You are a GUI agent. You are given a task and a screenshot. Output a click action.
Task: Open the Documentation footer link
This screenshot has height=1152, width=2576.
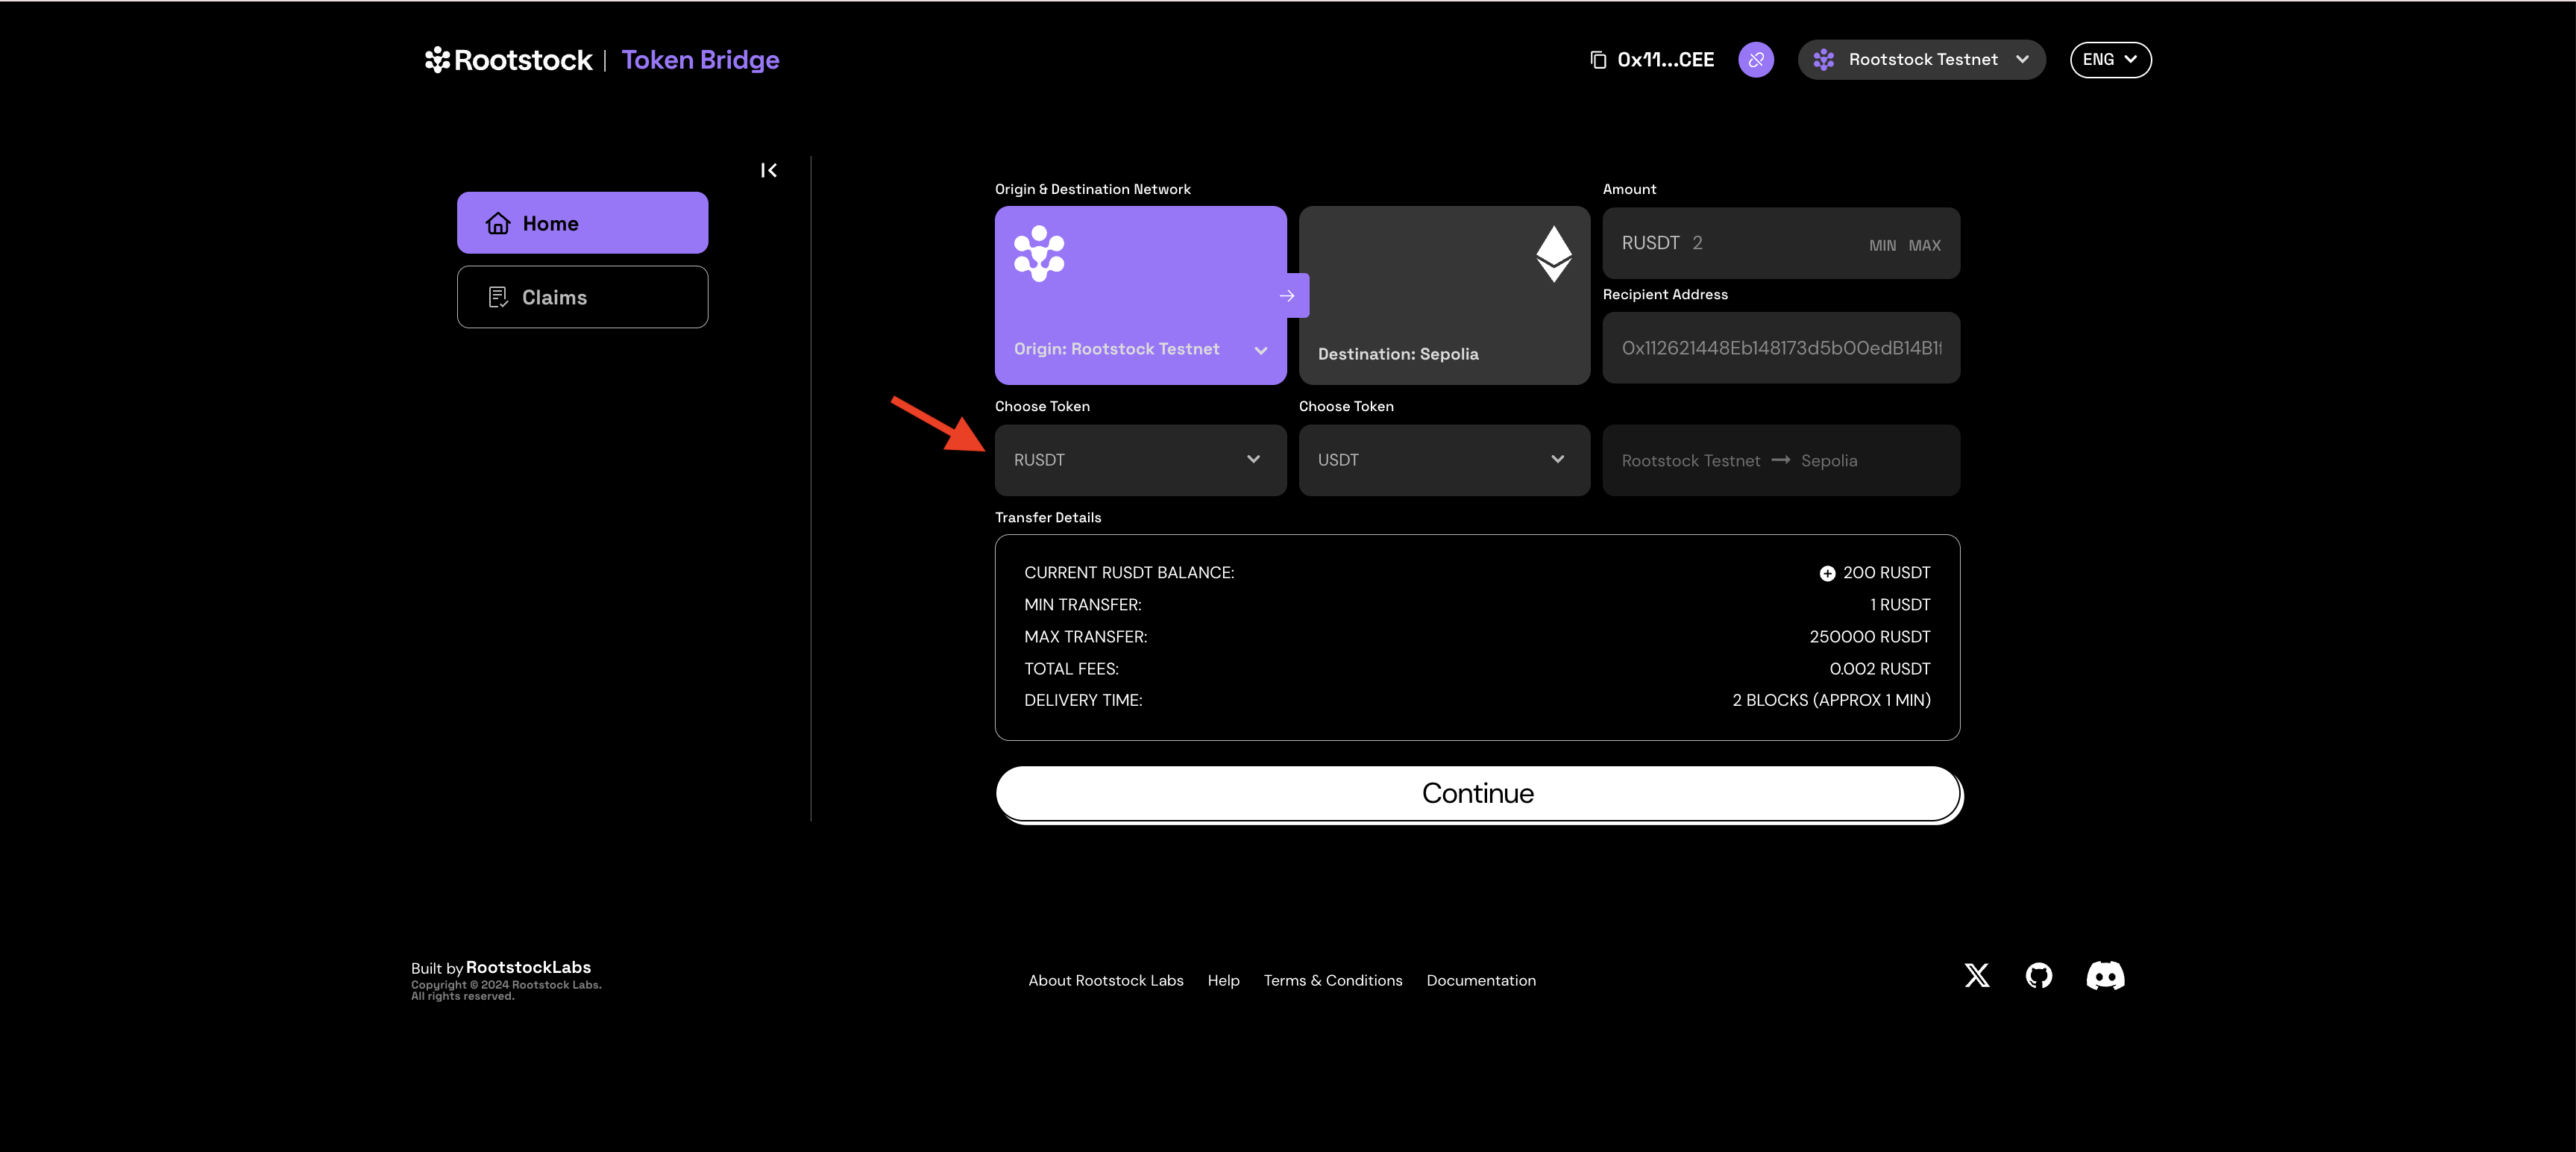tap(1480, 981)
